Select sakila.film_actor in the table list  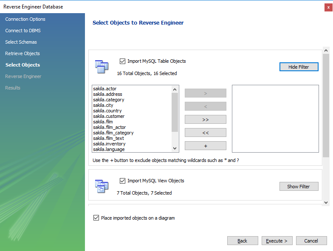pos(110,127)
